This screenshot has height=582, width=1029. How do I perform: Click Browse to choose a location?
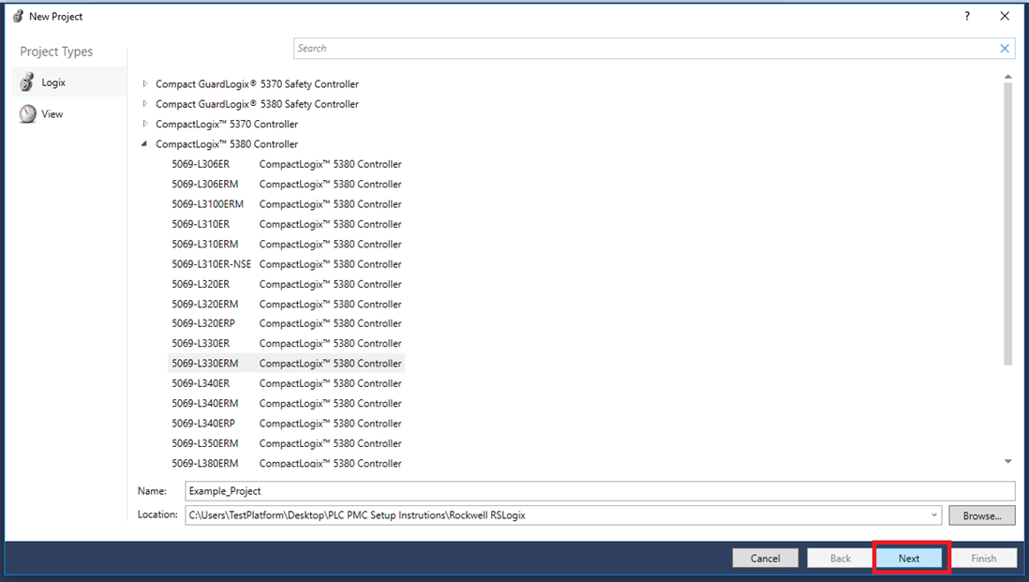click(982, 515)
